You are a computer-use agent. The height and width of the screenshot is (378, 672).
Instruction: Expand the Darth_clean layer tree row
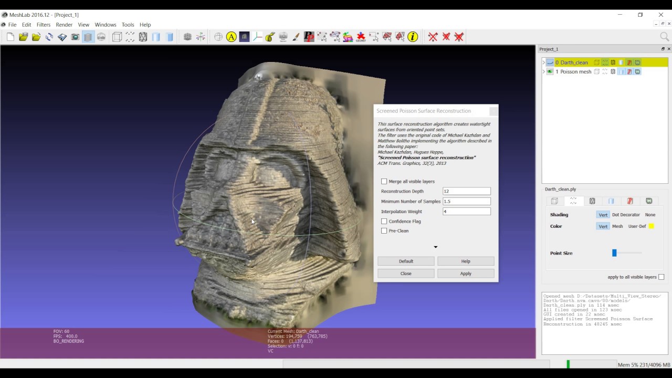pyautogui.click(x=544, y=62)
